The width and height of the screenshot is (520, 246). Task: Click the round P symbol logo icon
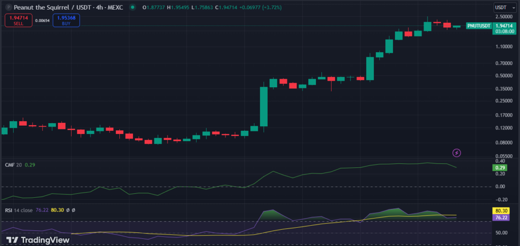click(8, 7)
